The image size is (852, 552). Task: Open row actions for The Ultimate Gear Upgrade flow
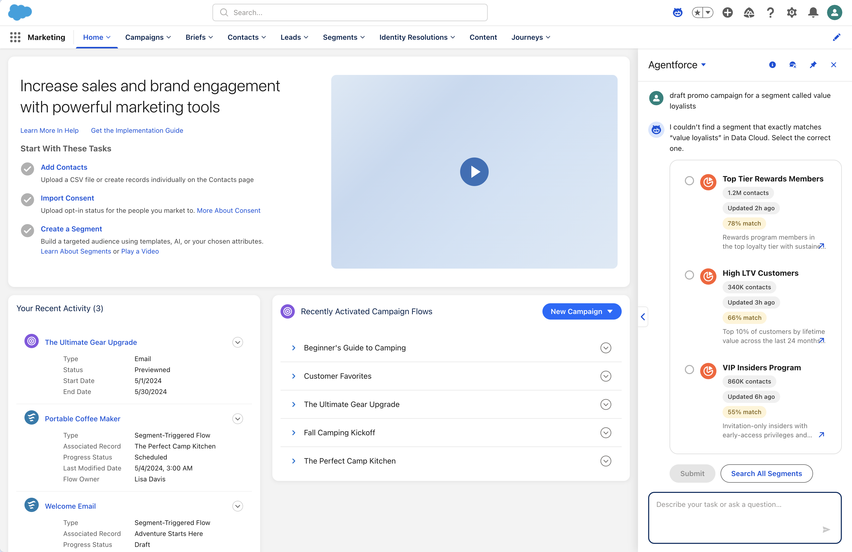coord(606,404)
